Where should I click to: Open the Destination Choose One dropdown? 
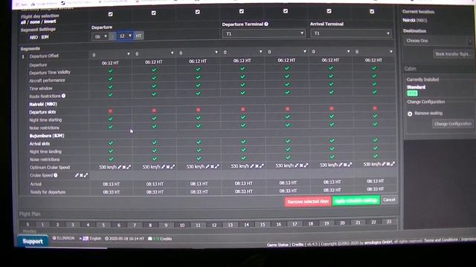[x=438, y=41]
